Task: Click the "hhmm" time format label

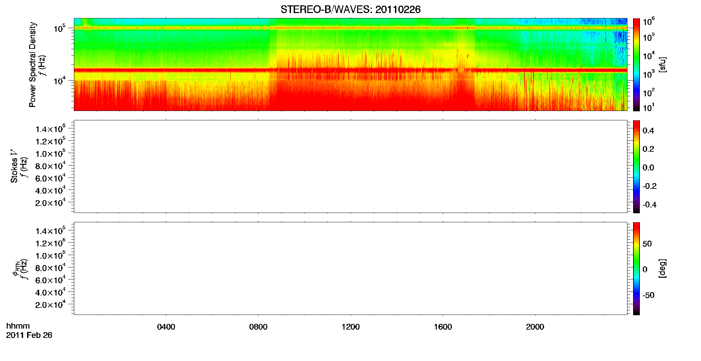Action: coord(18,326)
